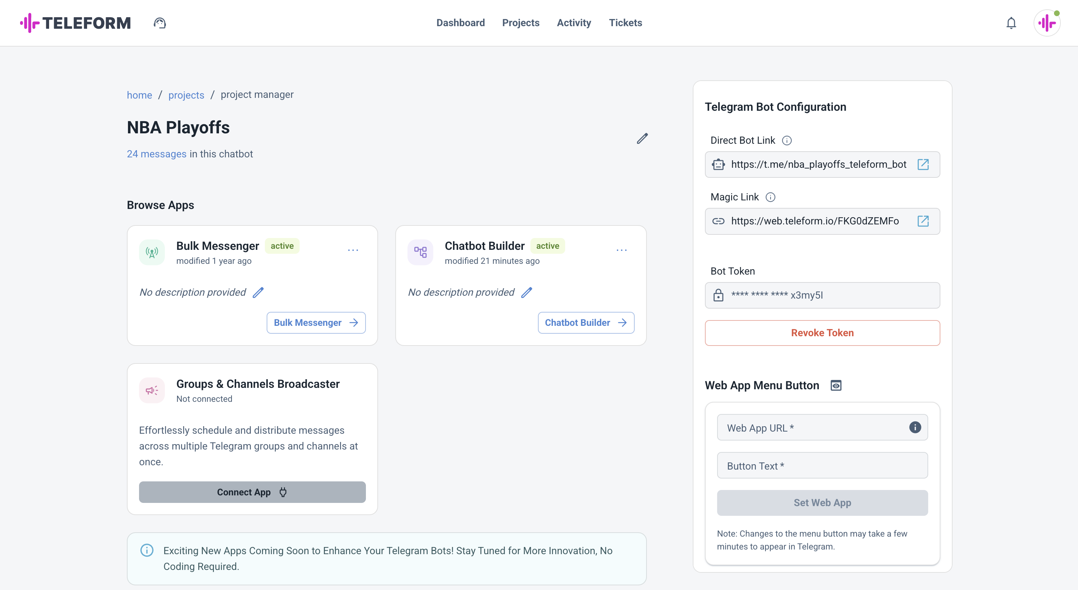
Task: Focus the Web App URL field
Action: 822,427
